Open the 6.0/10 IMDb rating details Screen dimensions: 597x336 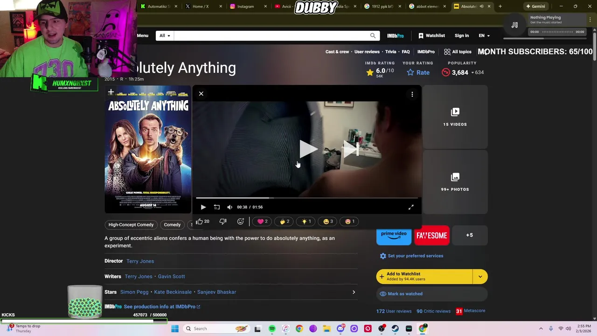click(380, 72)
